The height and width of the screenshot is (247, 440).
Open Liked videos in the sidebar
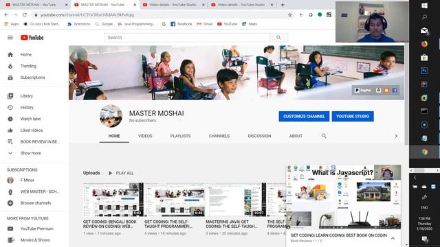(x=32, y=130)
